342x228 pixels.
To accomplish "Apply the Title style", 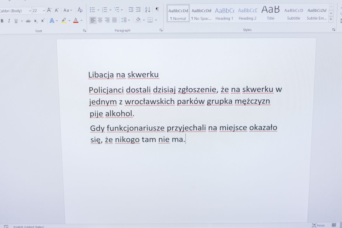I will (271, 13).
